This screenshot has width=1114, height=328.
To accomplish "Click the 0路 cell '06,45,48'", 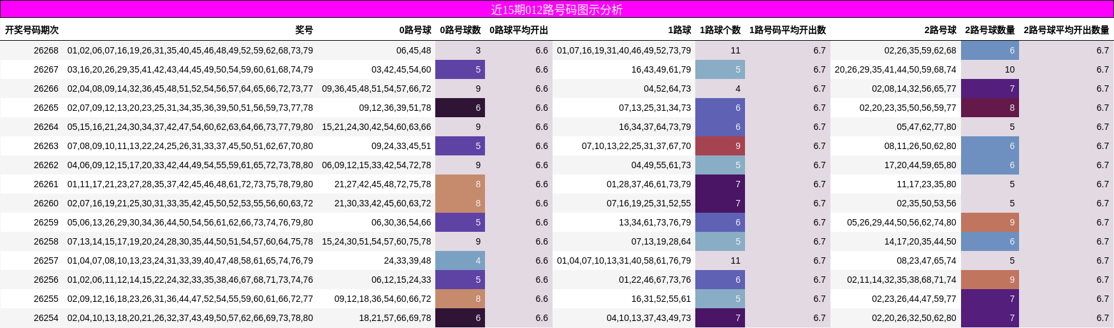I will (x=414, y=50).
